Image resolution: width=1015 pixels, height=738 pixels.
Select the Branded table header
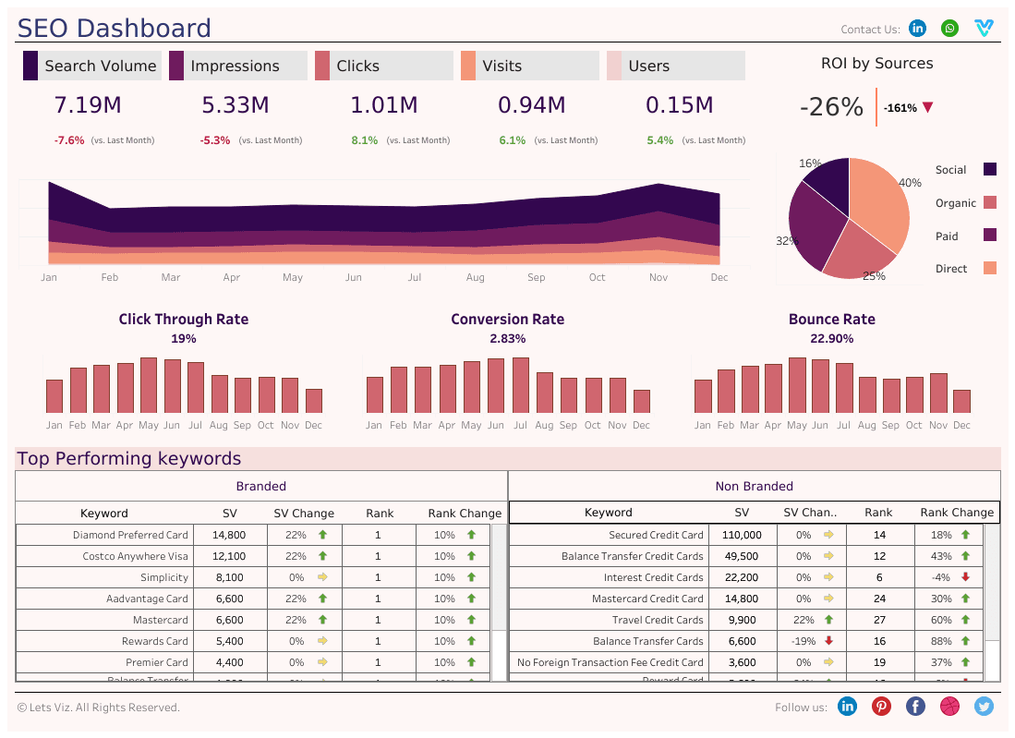pyautogui.click(x=261, y=486)
